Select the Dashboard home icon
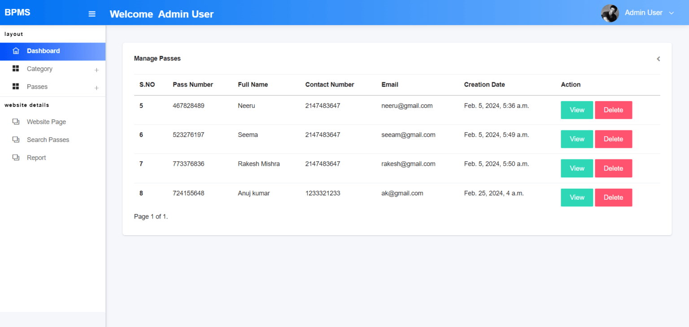This screenshot has height=327, width=689. [x=16, y=51]
